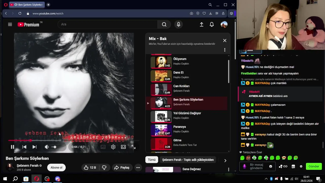
Task: Open Opera downloads icon
Action: pyautogui.click(x=210, y=13)
